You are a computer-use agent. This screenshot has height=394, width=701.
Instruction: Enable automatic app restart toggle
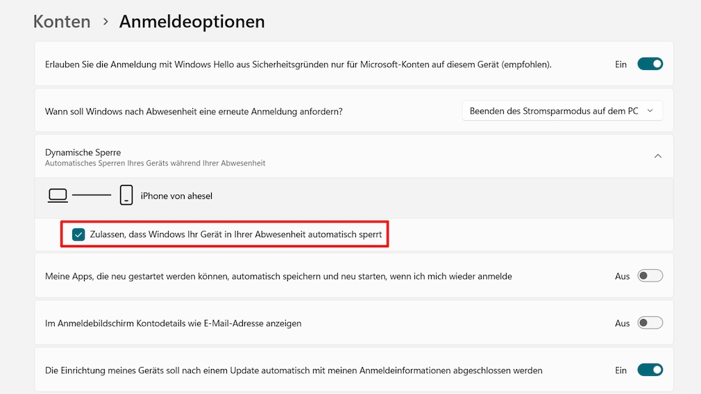pos(650,275)
